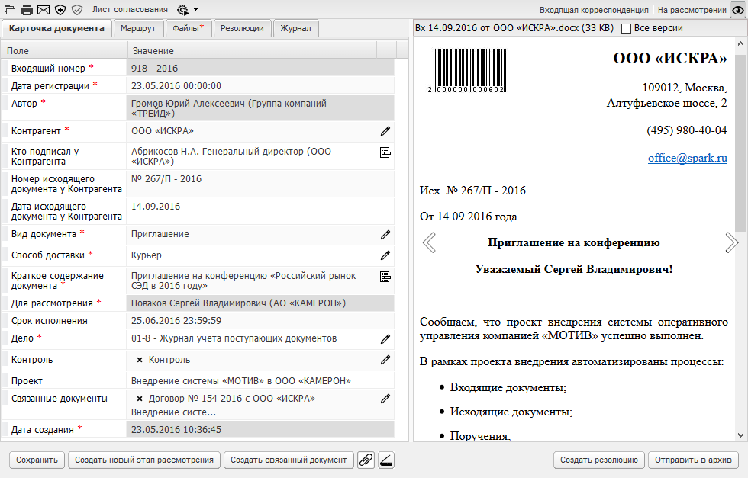
Task: Click the scanner icon button
Action: click(386, 460)
